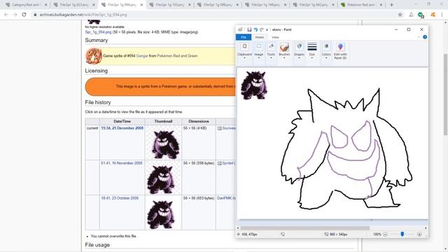Click the browser address bar URL
Viewport: 448px width, 252px height.
pyautogui.click(x=83, y=15)
